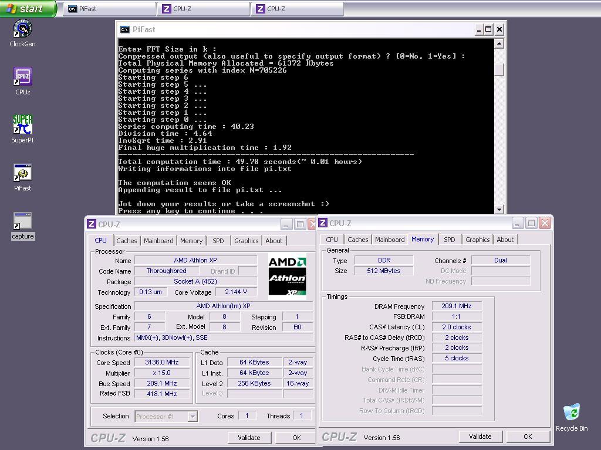The height and width of the screenshot is (450, 601).
Task: Open Mainboard tab in right CPU-Z window
Action: coord(390,240)
